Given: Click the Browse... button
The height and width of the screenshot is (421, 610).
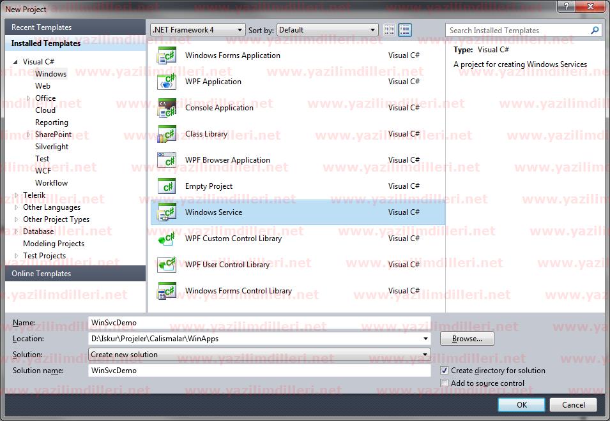Looking at the screenshot, I should pos(467,339).
